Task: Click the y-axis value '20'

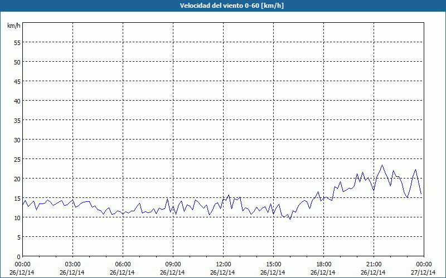Action: point(17,178)
